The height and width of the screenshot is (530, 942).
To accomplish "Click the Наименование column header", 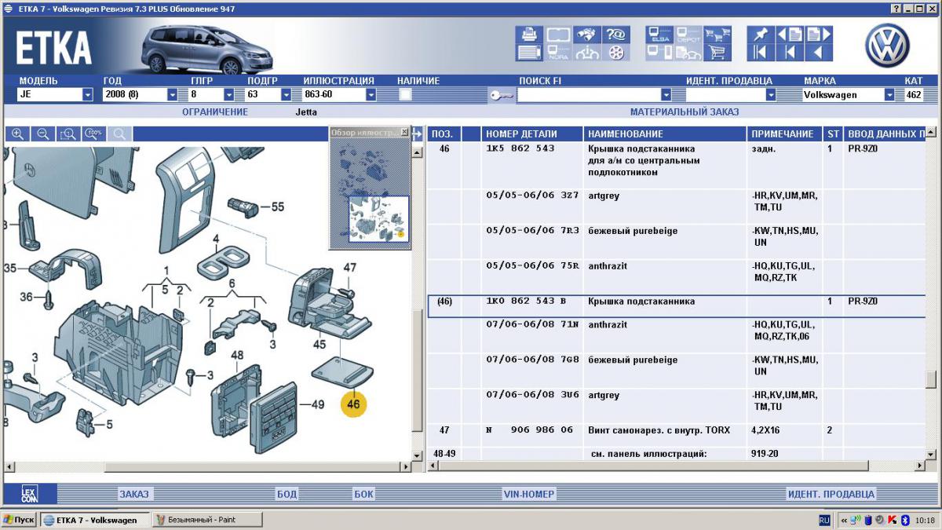I will pos(665,134).
